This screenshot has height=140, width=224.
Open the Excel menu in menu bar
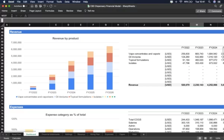click(11, 2)
